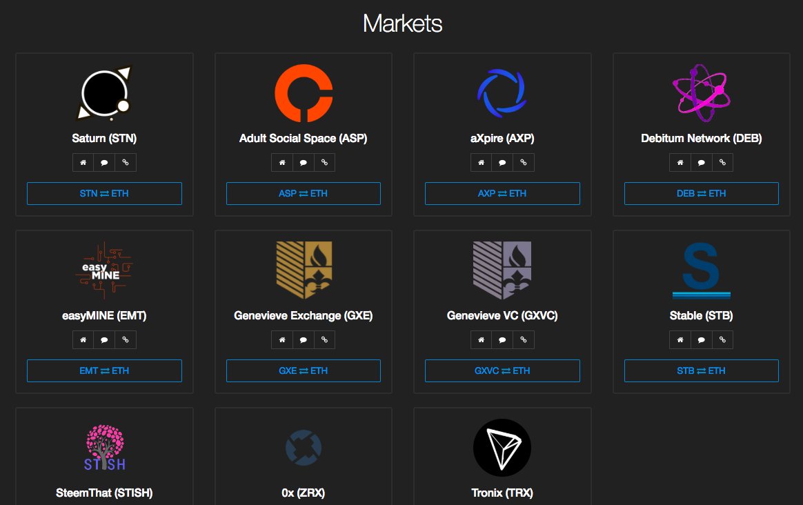Click the Saturn planet logo
Viewport: 803px width, 505px height.
click(104, 93)
